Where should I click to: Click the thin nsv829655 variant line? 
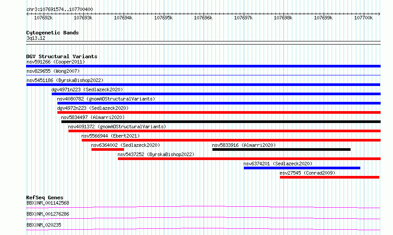pyautogui.click(x=203, y=75)
